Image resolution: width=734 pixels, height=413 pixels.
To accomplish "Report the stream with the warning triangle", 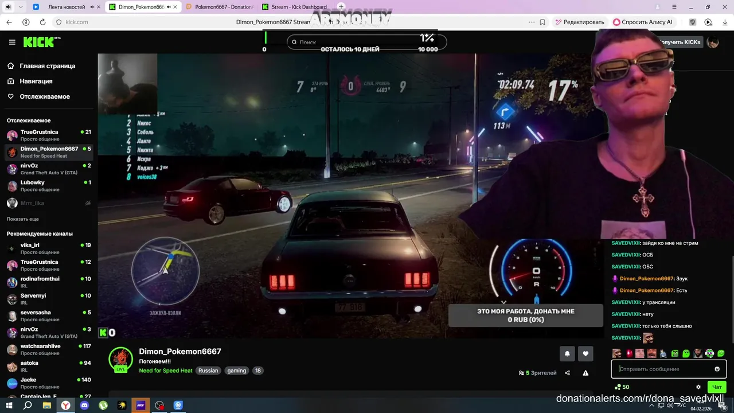I will click(x=585, y=373).
